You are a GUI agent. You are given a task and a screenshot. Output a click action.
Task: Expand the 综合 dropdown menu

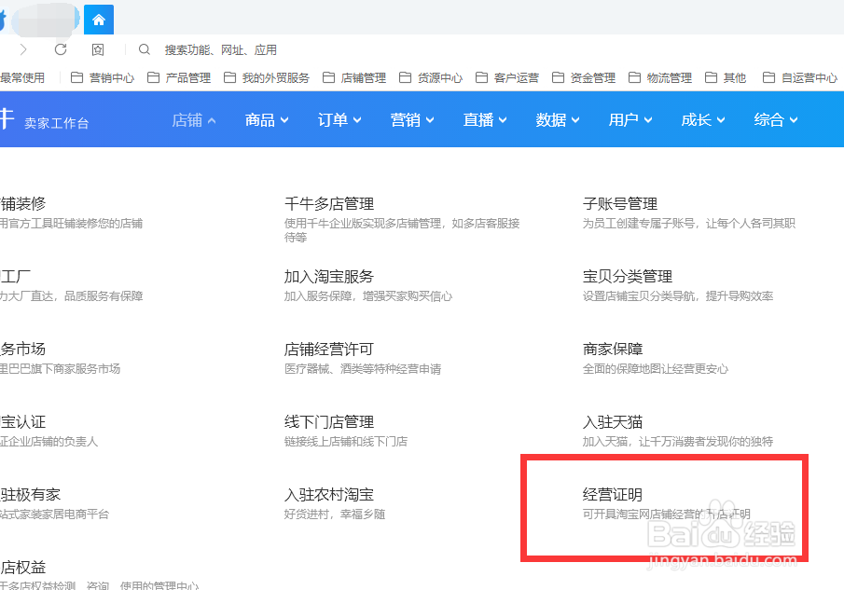coord(776,119)
